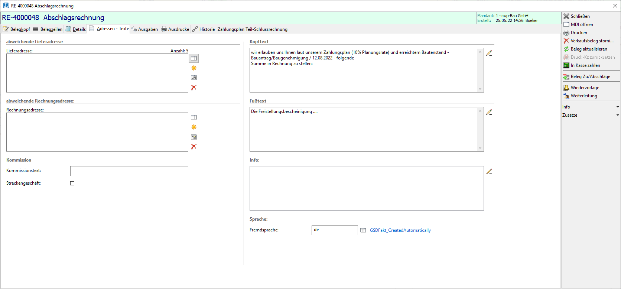Click Wiedervorlage text
Screen dimensions: 621x289
tap(585, 88)
